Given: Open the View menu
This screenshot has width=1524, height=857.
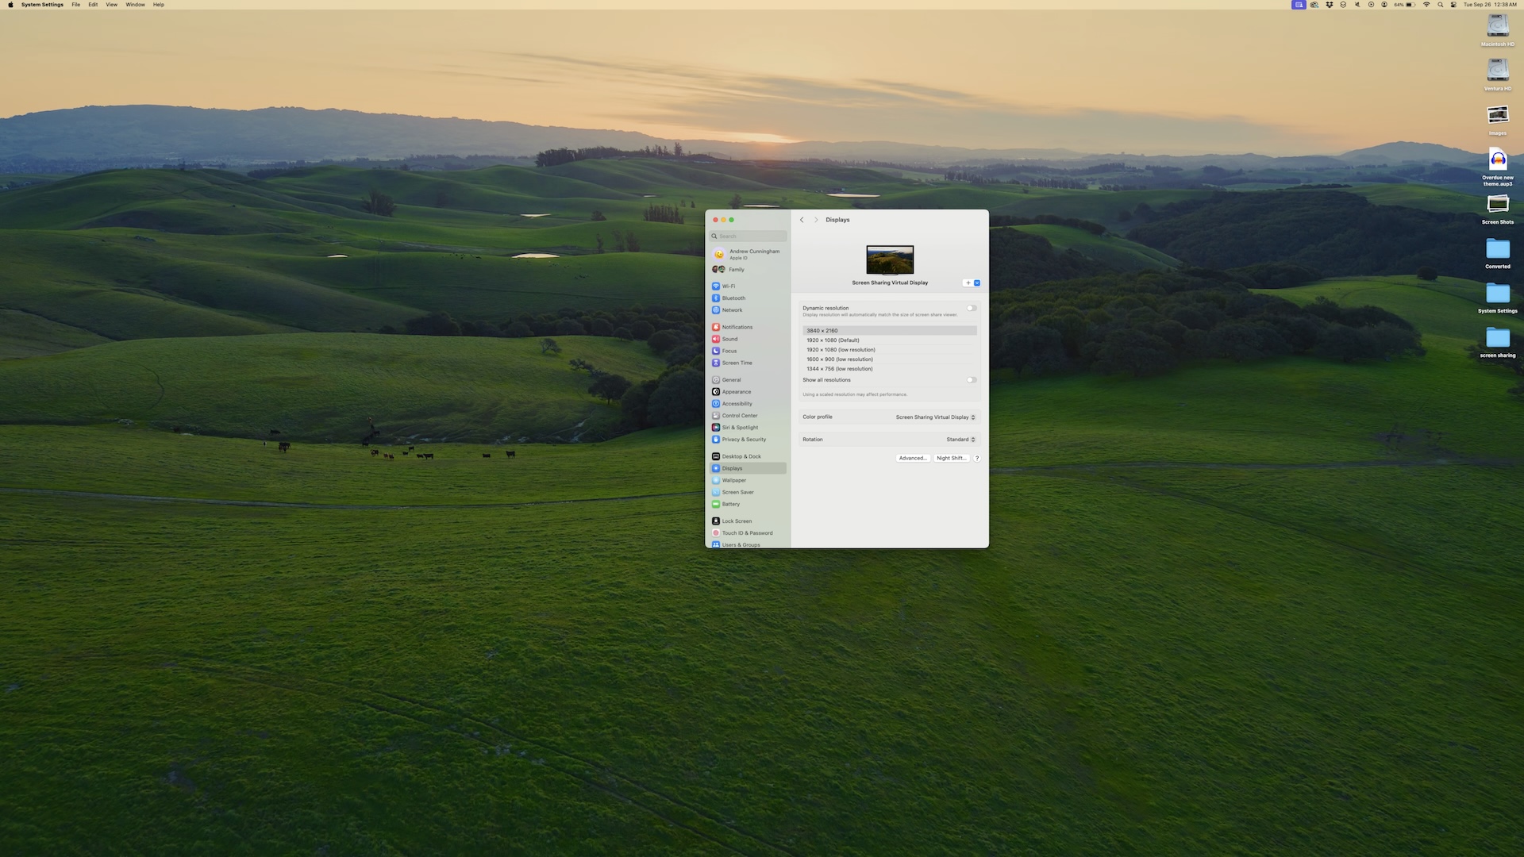Looking at the screenshot, I should point(111,5).
